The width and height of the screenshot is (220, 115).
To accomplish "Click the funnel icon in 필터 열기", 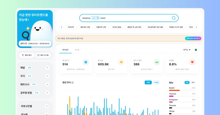I will [23, 55].
